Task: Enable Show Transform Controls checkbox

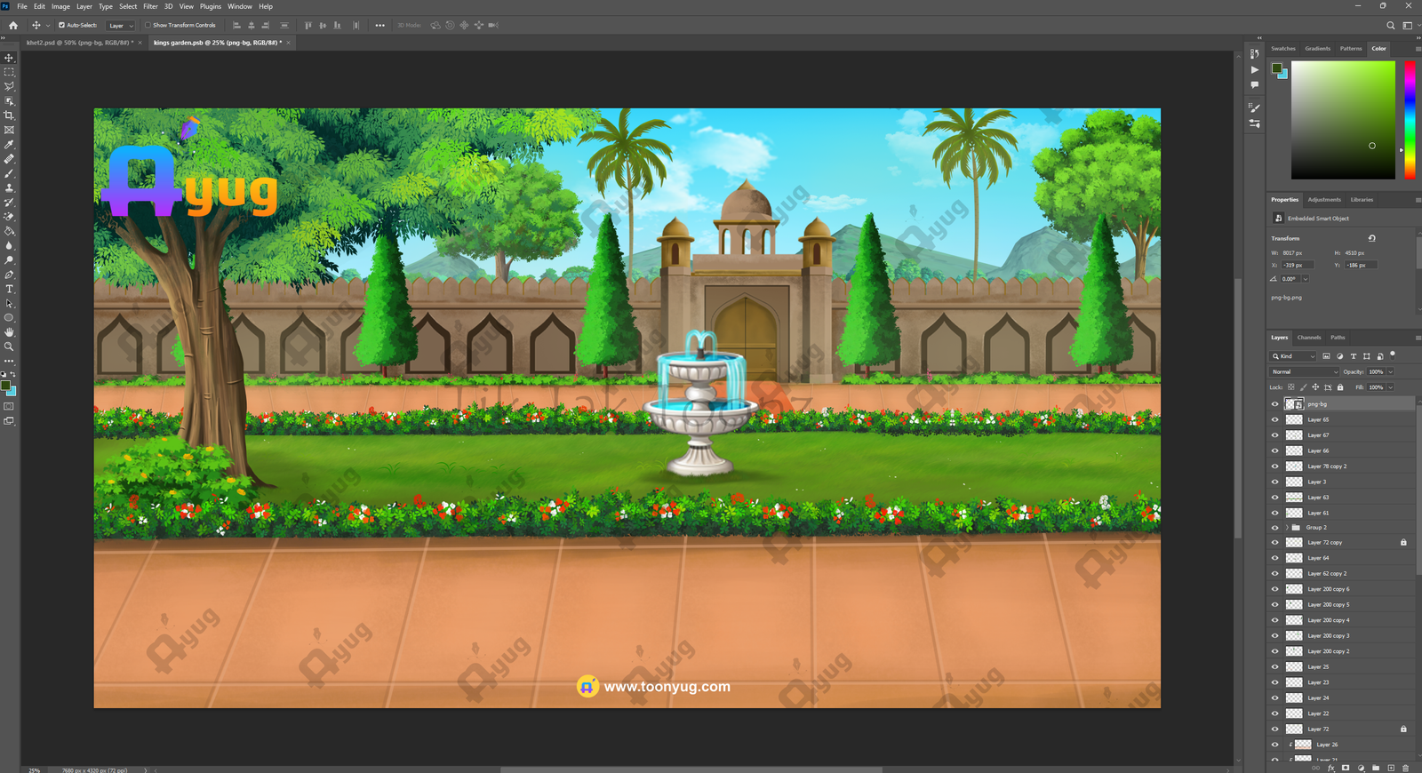Action: click(x=148, y=25)
